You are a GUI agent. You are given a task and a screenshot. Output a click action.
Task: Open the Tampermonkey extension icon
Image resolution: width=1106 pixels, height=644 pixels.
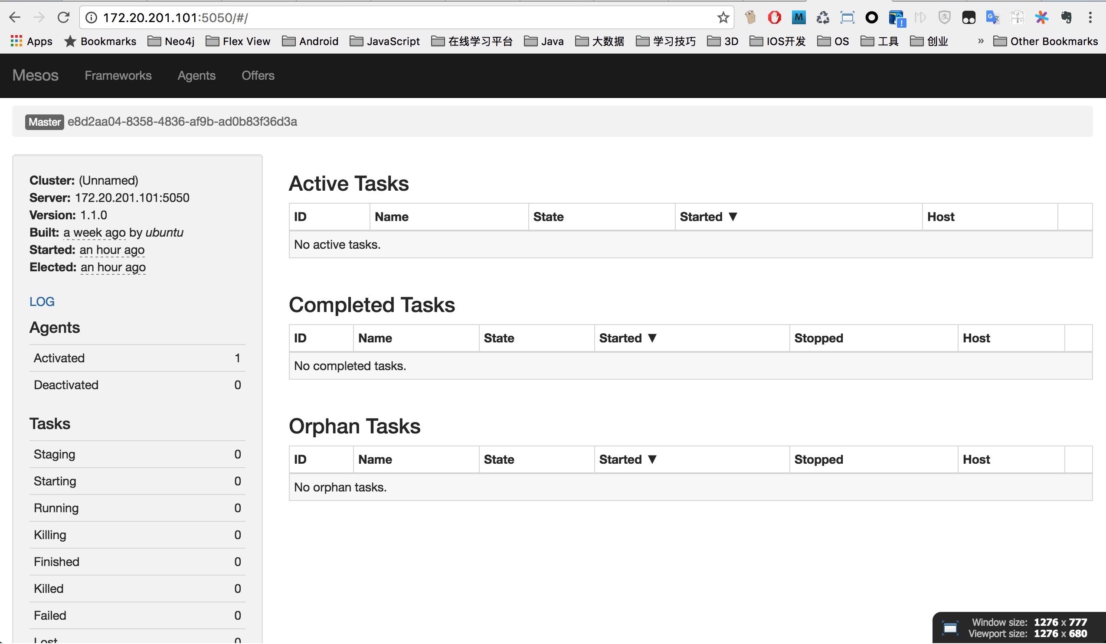coord(969,17)
